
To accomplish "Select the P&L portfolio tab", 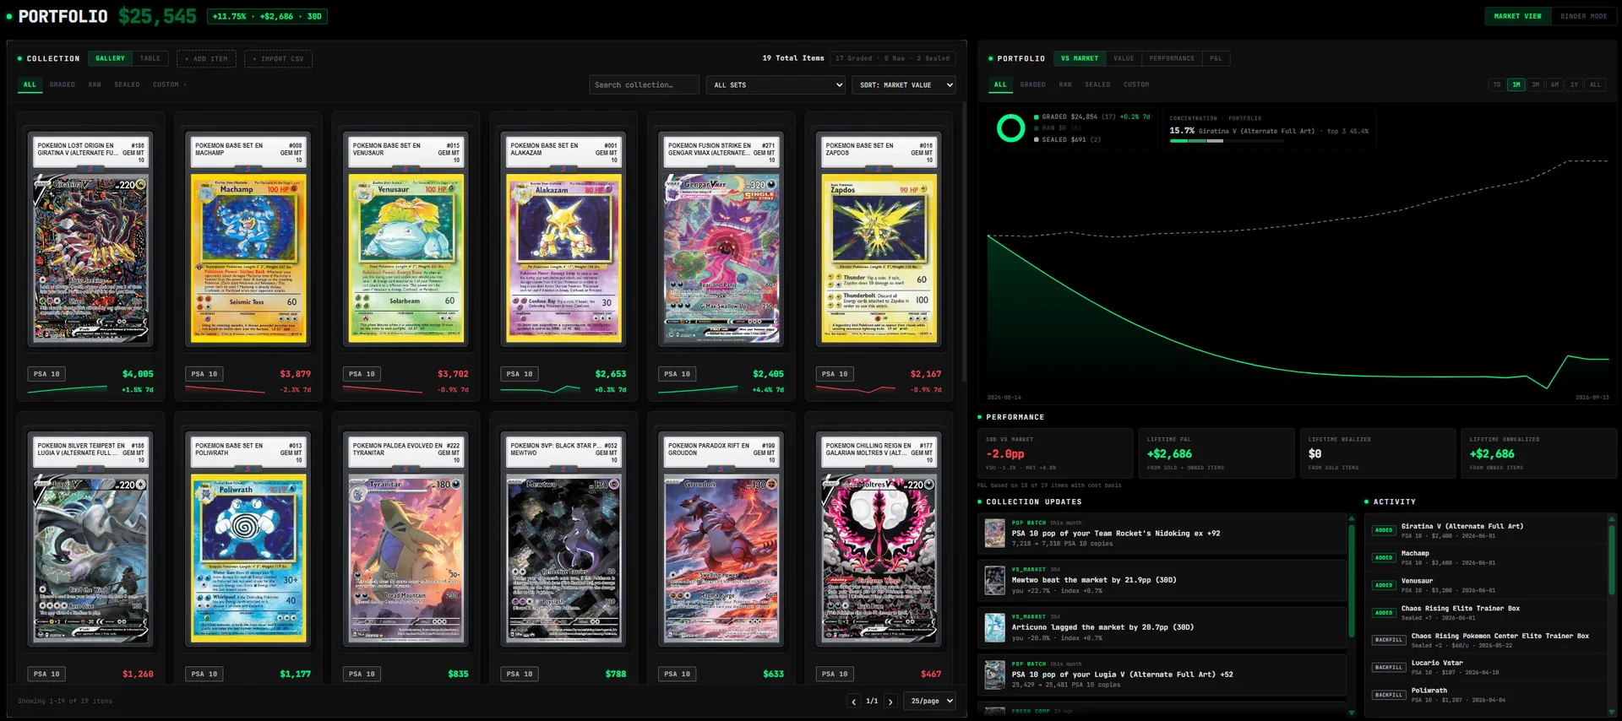I will click(x=1216, y=58).
